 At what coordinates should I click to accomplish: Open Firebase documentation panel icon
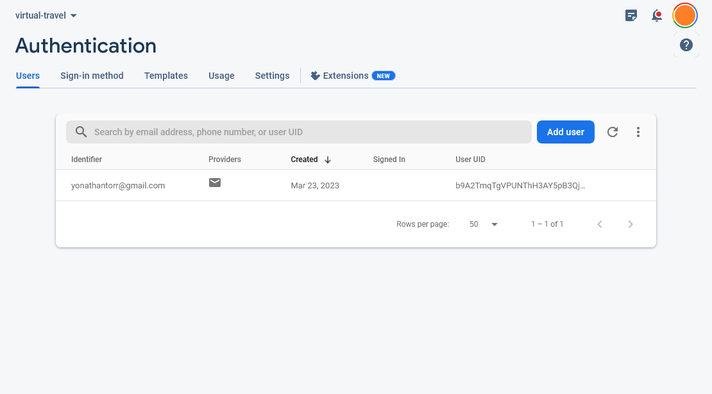(x=631, y=15)
